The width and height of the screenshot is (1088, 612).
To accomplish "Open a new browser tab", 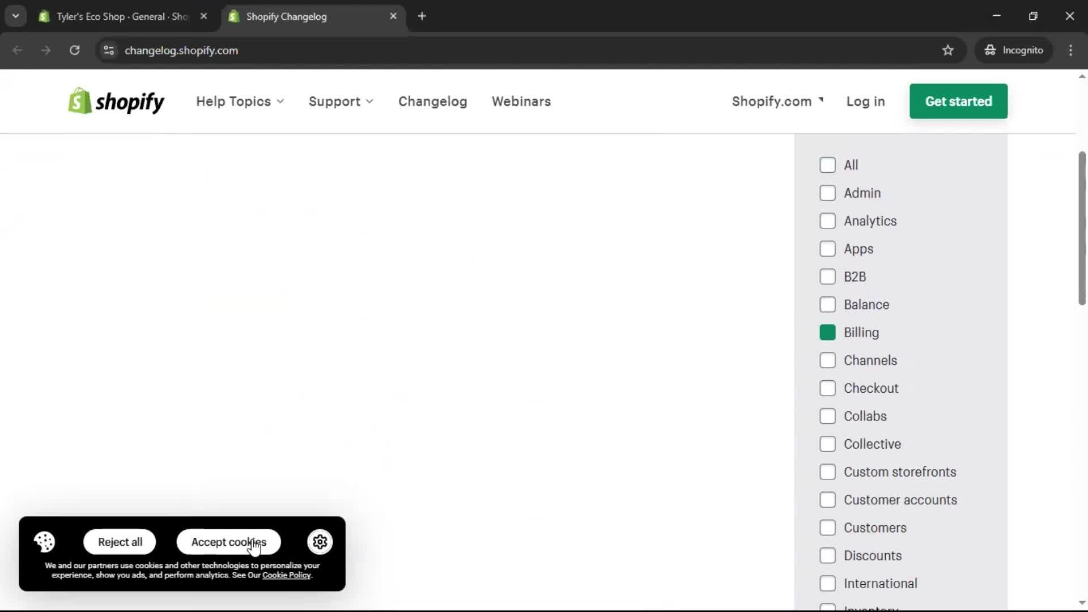I will 423,16.
